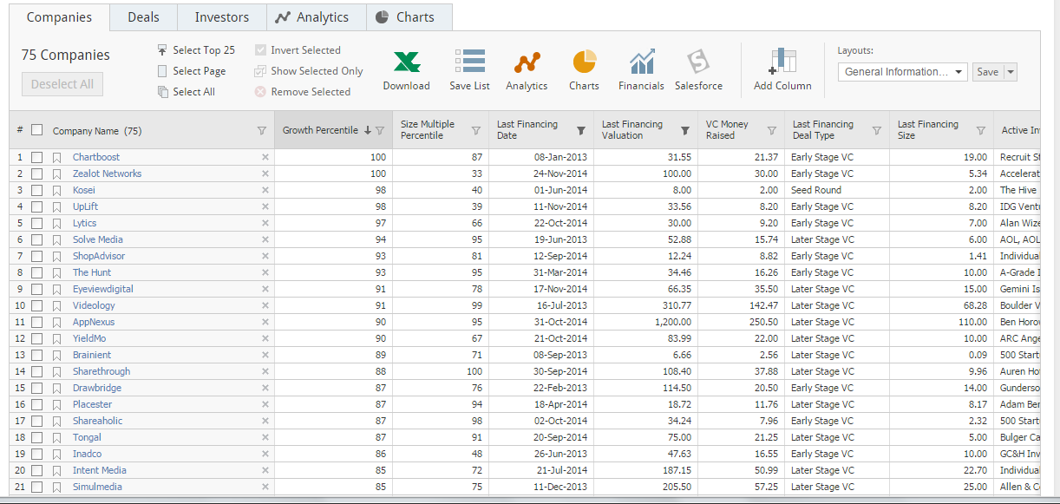Open the Charts pie icon in the toolbar

pyautogui.click(x=584, y=62)
